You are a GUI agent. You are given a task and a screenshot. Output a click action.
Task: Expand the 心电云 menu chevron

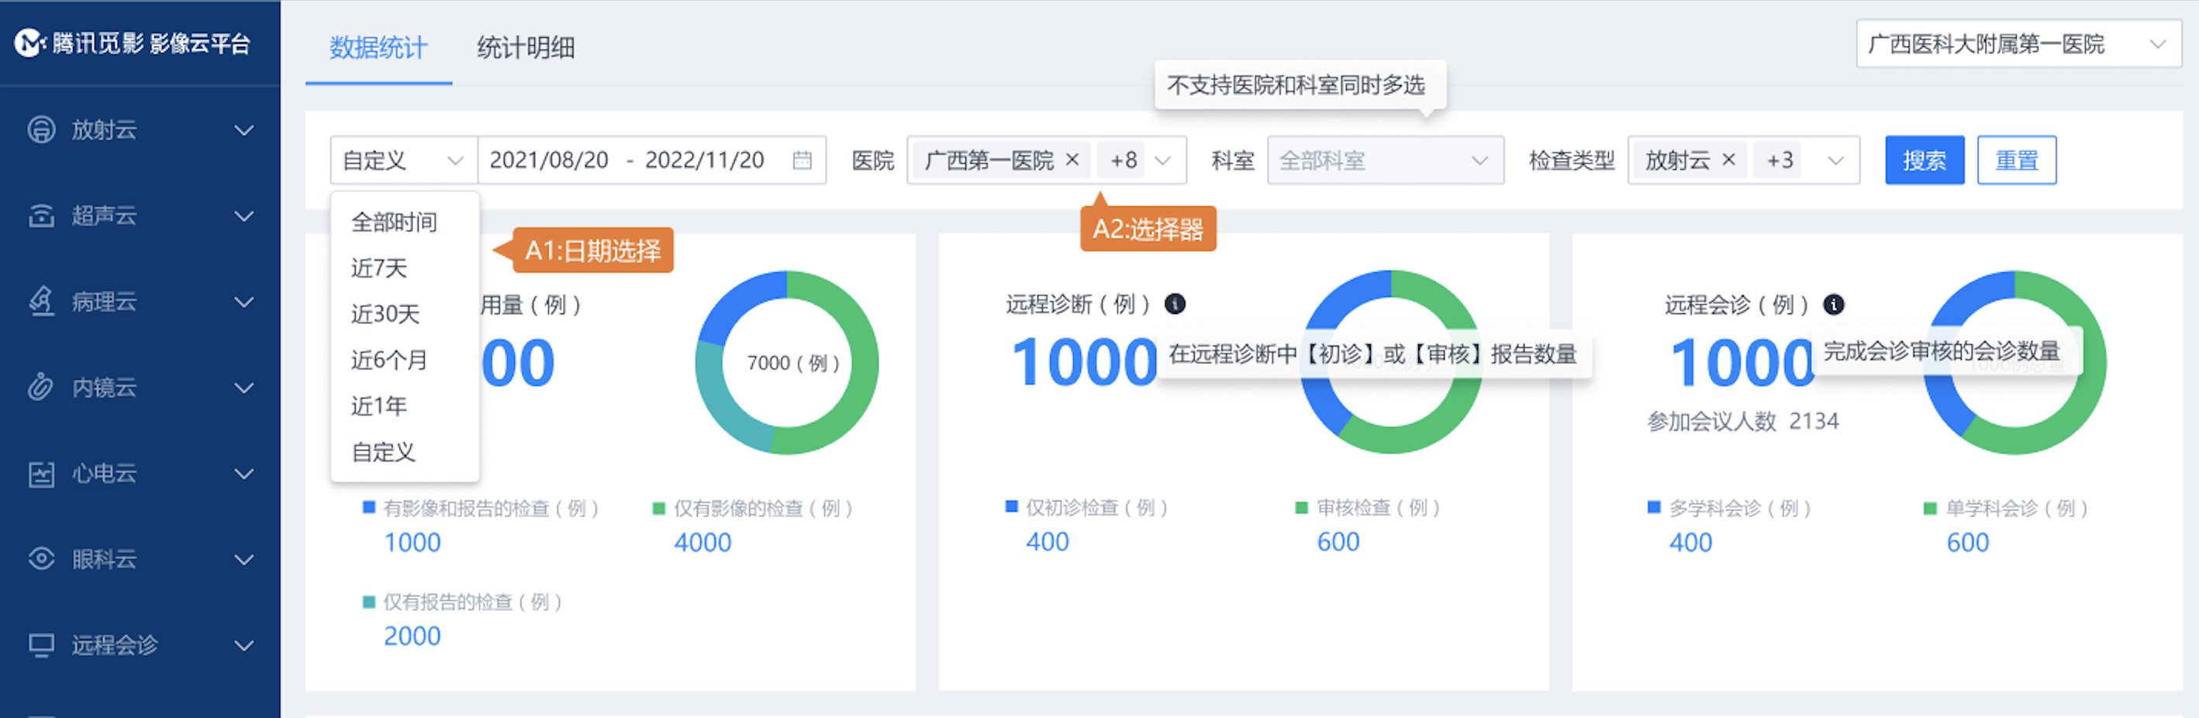tap(244, 474)
